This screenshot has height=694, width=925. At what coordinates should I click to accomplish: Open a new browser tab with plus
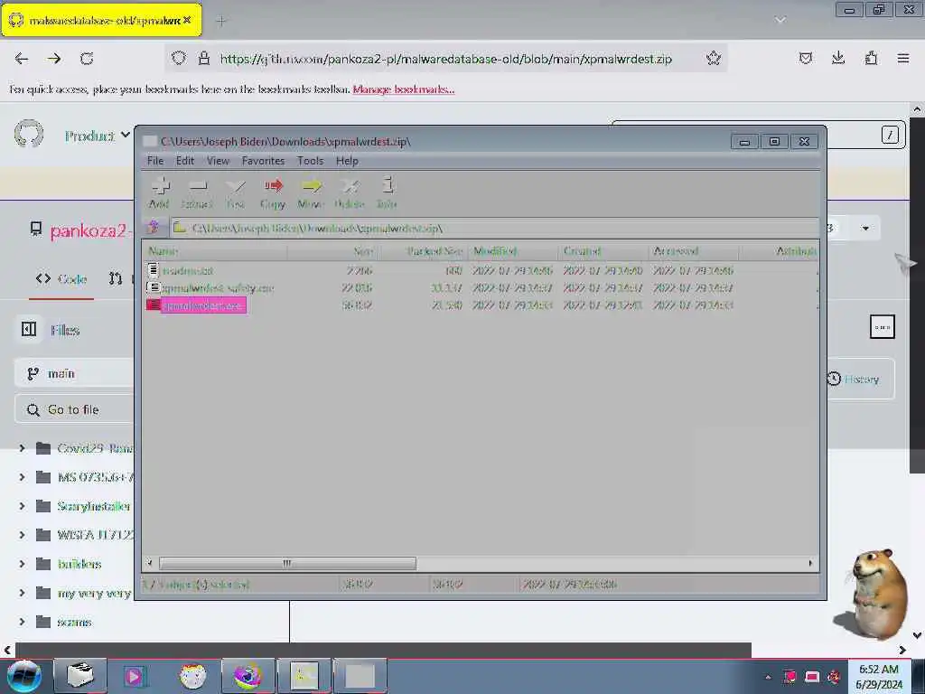tap(221, 22)
